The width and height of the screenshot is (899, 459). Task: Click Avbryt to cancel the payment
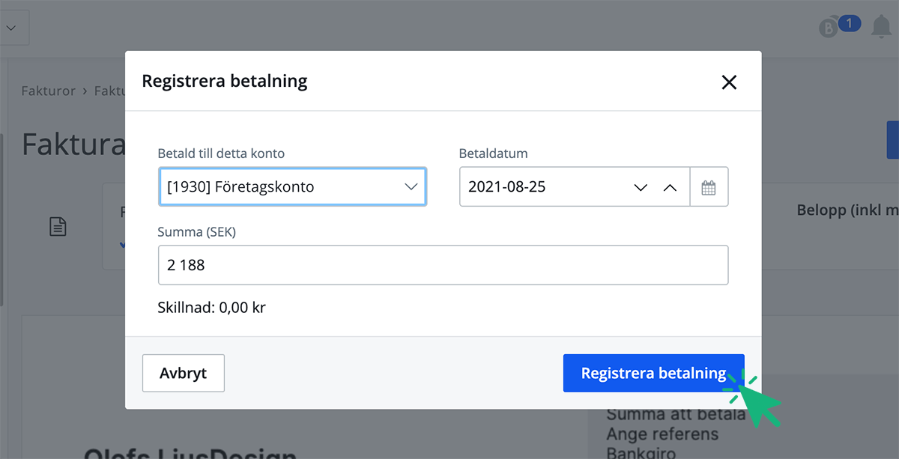pyautogui.click(x=183, y=373)
